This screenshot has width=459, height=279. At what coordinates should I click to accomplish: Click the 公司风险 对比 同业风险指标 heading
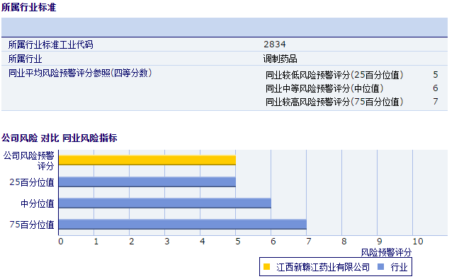pyautogui.click(x=59, y=138)
